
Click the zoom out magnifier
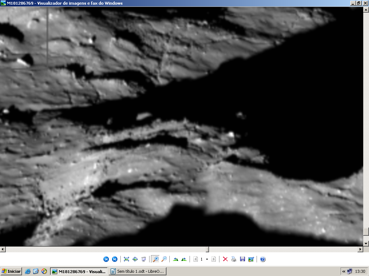pos(164,259)
